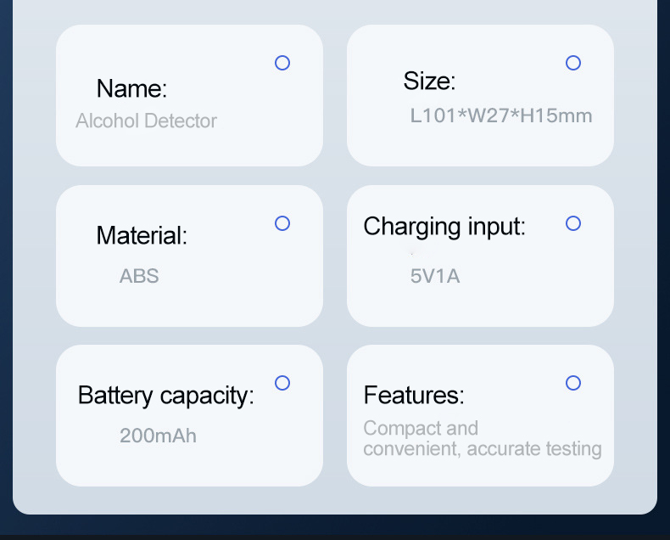Select the circle indicator in the Name card
Image resolution: width=670 pixels, height=540 pixels.
(282, 63)
